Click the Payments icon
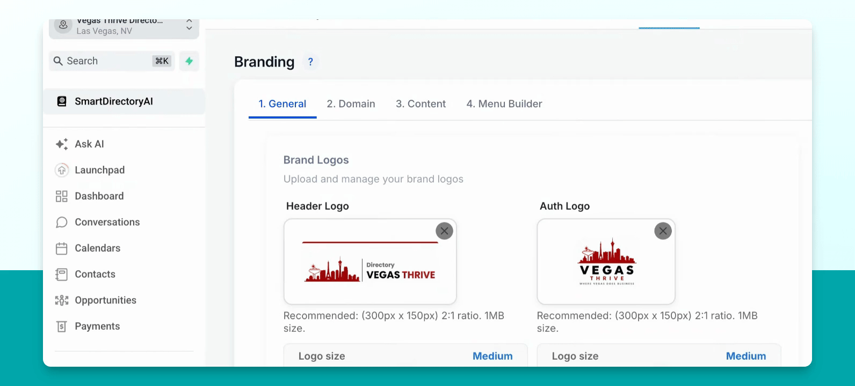The image size is (855, 386). [x=62, y=326]
